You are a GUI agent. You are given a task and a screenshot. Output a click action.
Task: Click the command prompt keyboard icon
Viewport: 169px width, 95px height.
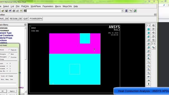[x=25, y=11]
